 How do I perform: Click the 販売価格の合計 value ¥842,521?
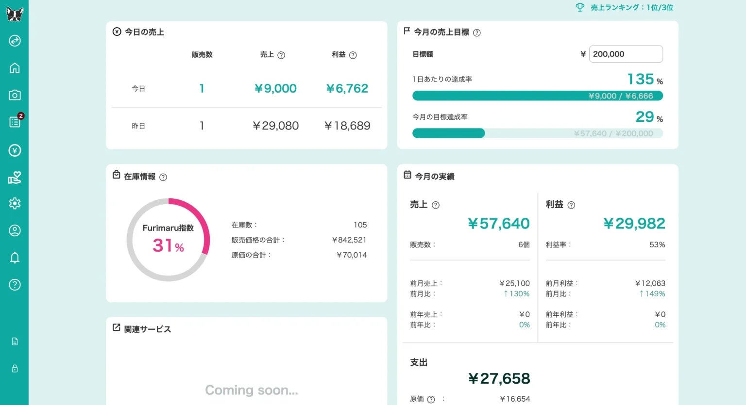[349, 240]
